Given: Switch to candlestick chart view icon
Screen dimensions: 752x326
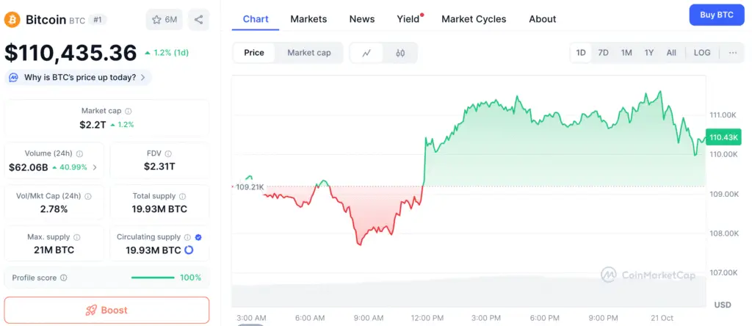Looking at the screenshot, I should tap(400, 53).
